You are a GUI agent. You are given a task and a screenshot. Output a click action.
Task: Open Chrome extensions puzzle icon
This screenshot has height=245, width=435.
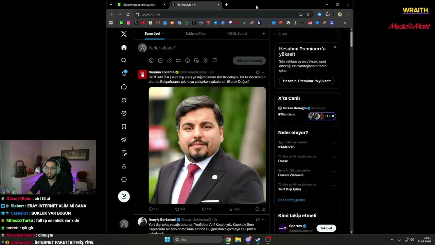click(328, 14)
